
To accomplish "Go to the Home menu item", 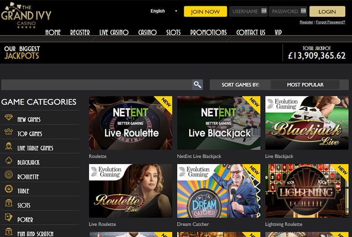I will click(x=53, y=32).
